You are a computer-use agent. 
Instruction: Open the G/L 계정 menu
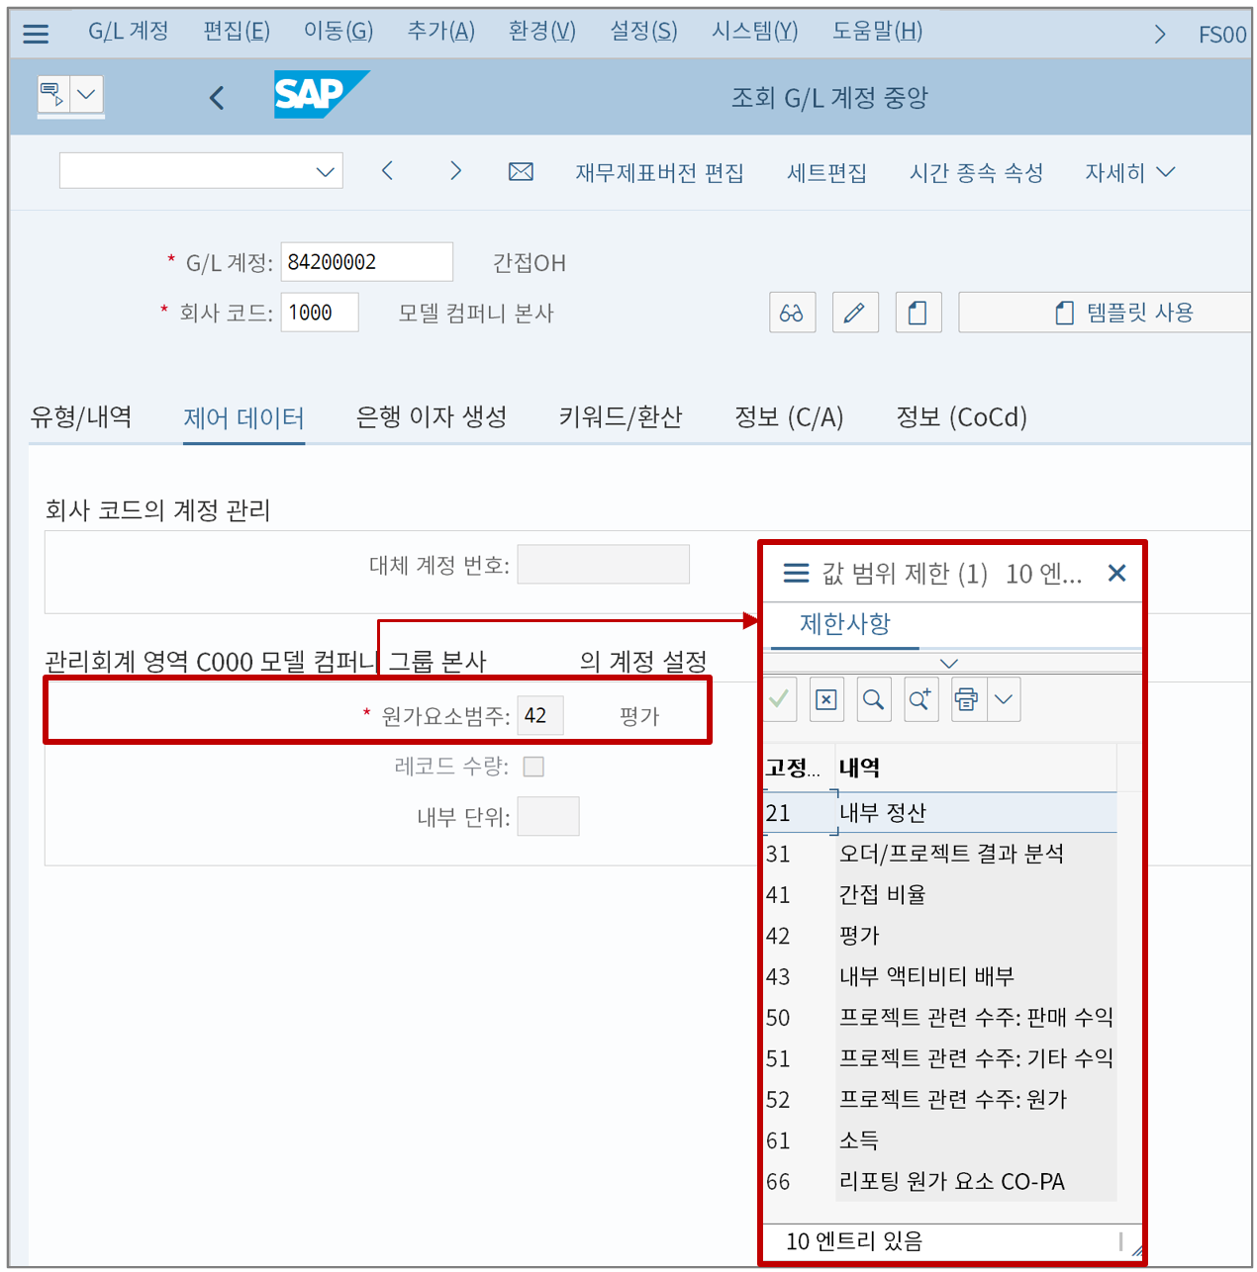coord(129,32)
